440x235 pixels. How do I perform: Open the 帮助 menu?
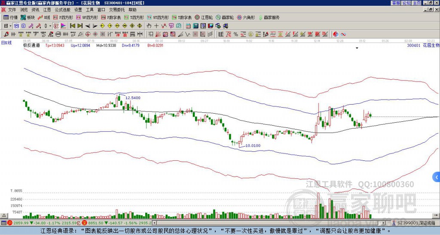(132, 10)
